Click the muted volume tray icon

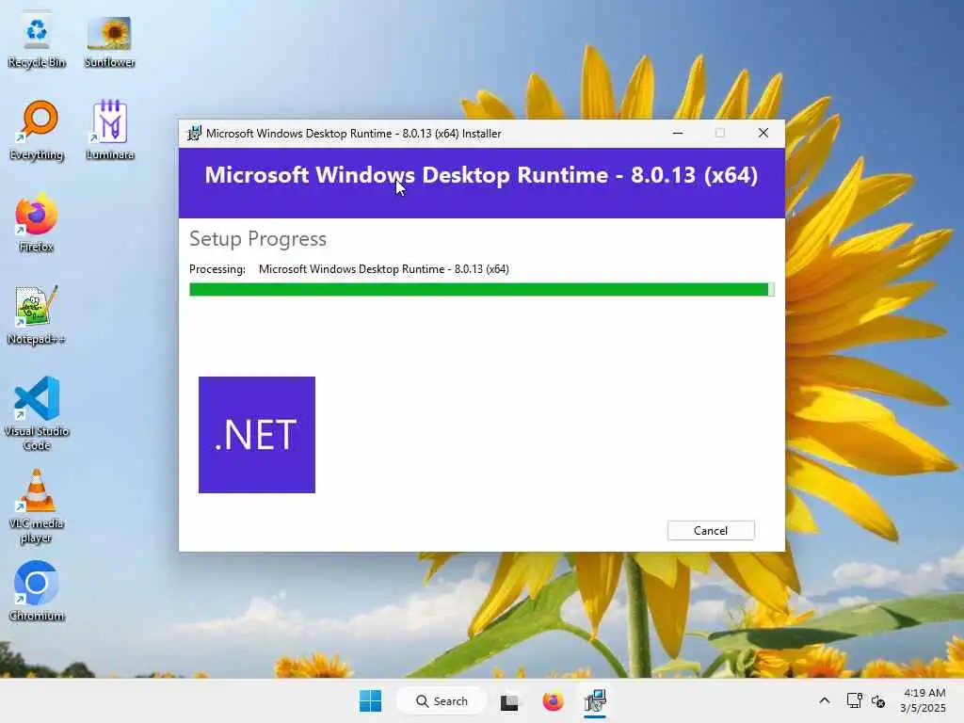coord(878,701)
